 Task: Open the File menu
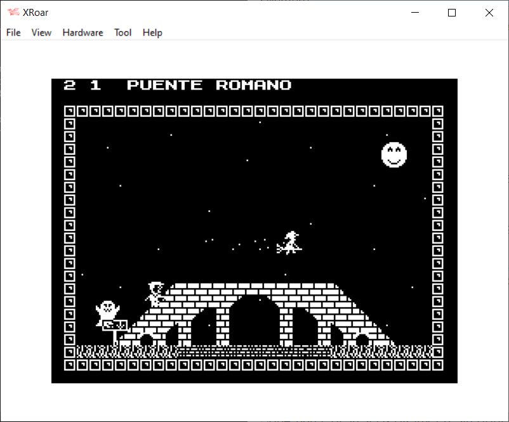(13, 32)
